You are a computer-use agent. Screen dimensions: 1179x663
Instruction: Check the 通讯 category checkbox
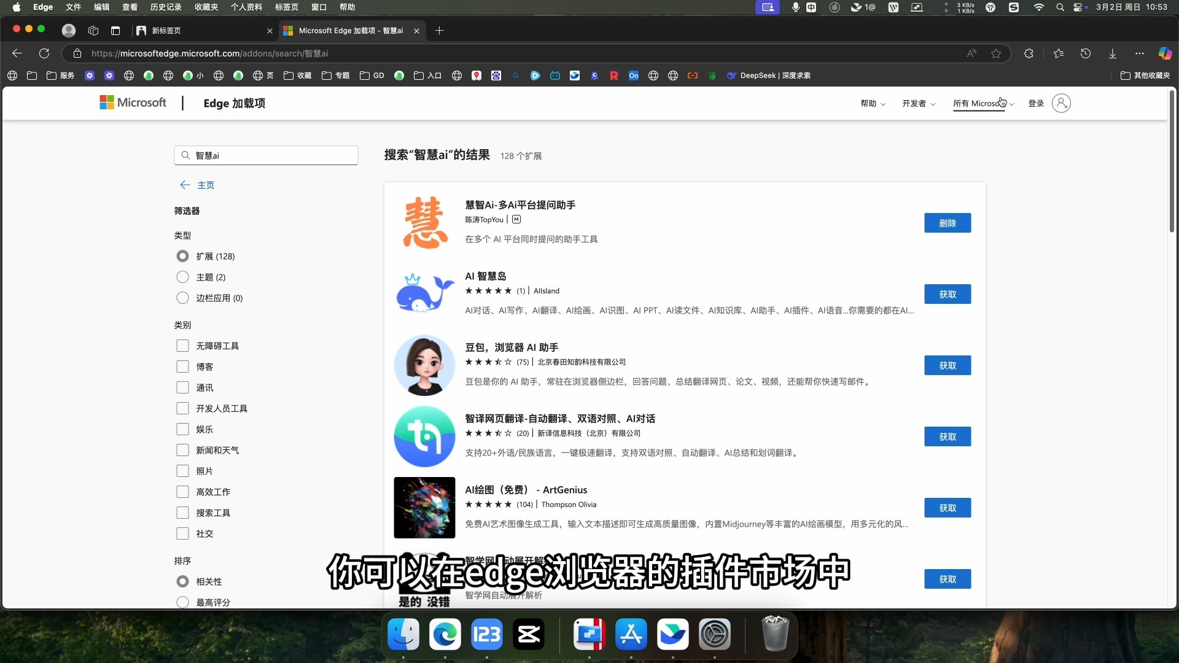[x=182, y=387]
